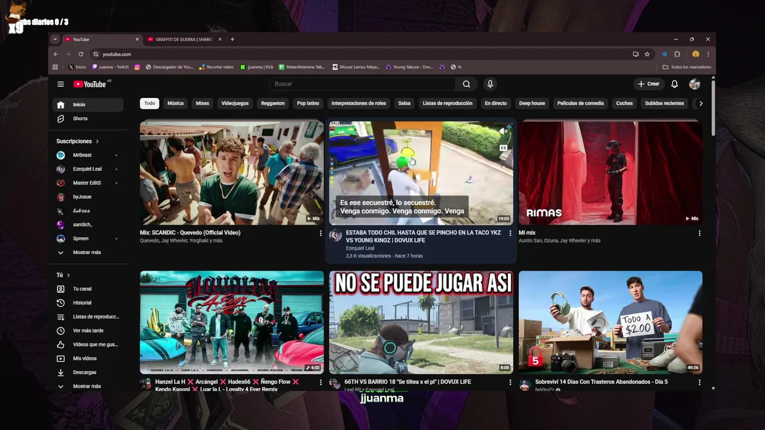The image size is (765, 430).
Task: Expand Mostrar más under Tú section
Action: 88,386
